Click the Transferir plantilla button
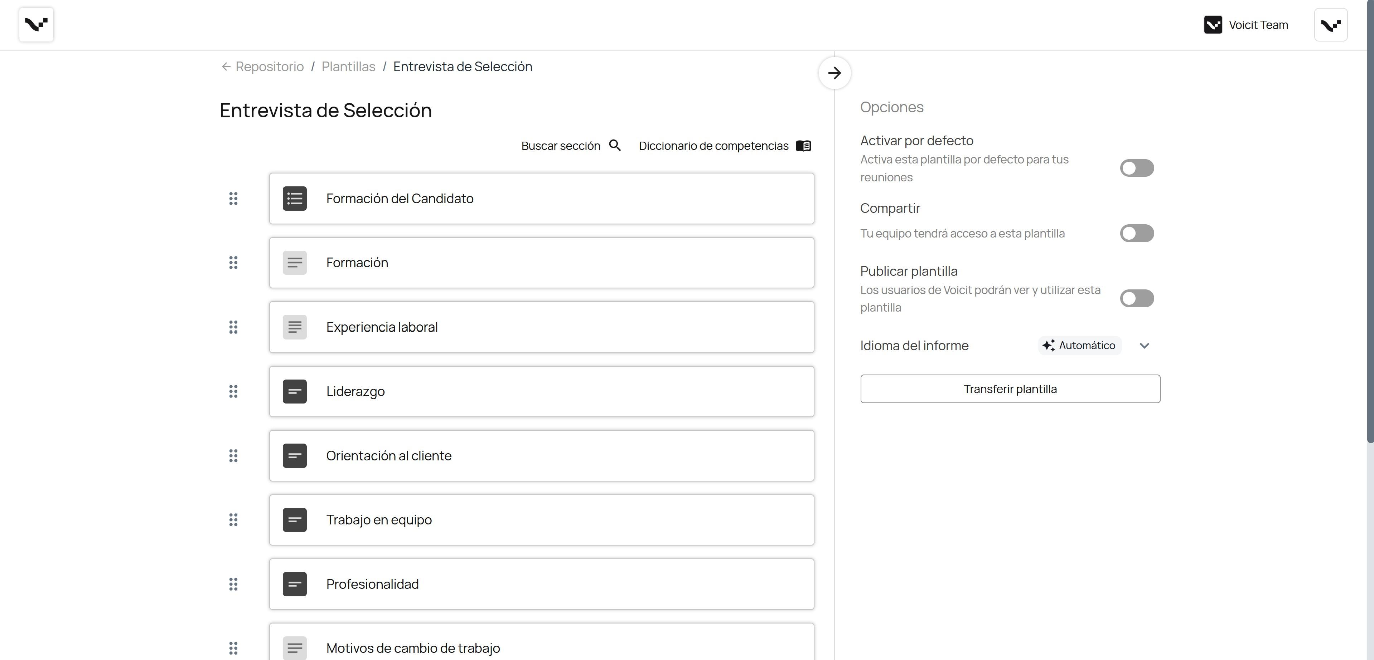Image resolution: width=1374 pixels, height=660 pixels. (1010, 388)
